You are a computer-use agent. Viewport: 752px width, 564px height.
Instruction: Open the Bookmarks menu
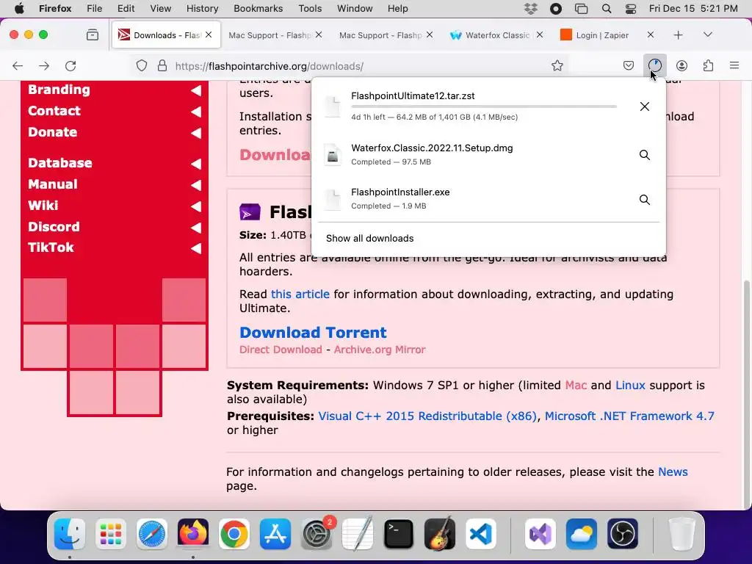coord(258,9)
